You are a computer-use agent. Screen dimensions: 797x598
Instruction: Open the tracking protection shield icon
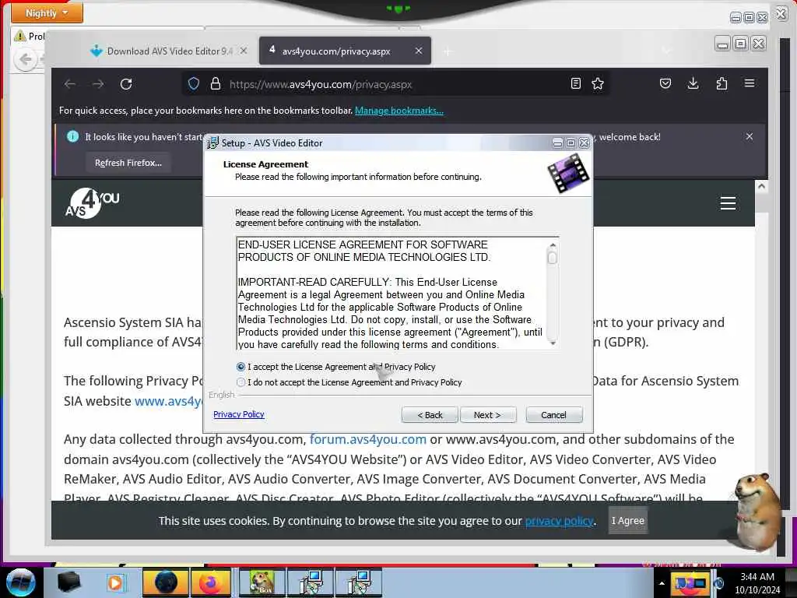click(x=194, y=84)
